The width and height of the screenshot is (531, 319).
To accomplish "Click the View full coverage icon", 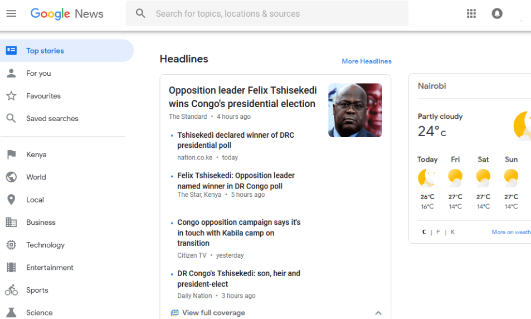I will pyautogui.click(x=174, y=312).
